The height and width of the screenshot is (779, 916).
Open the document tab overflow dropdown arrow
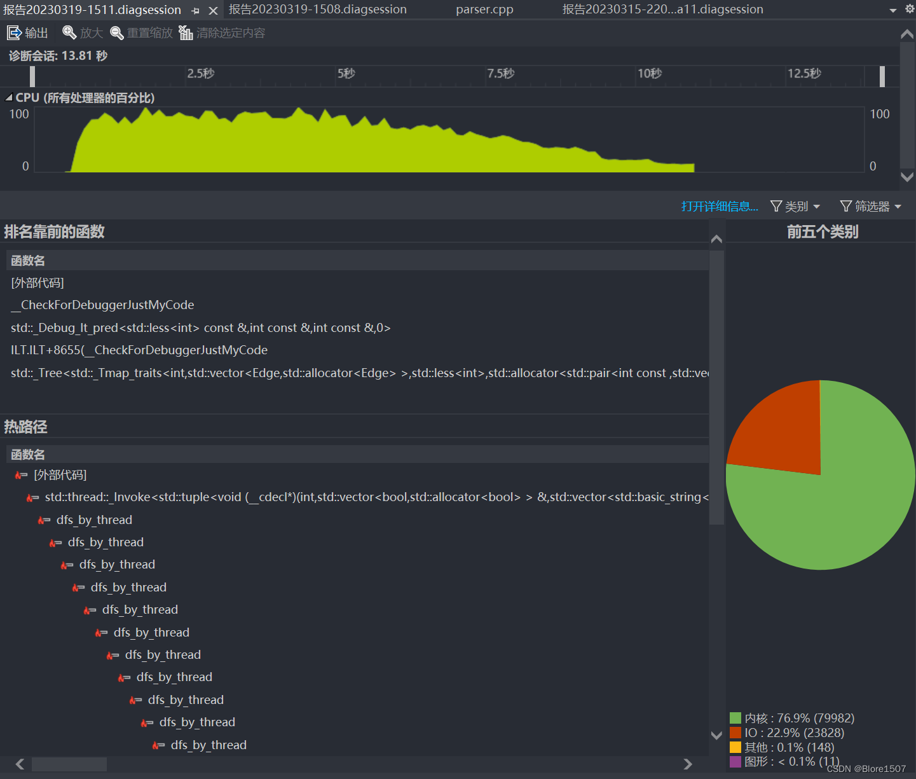[x=893, y=10]
